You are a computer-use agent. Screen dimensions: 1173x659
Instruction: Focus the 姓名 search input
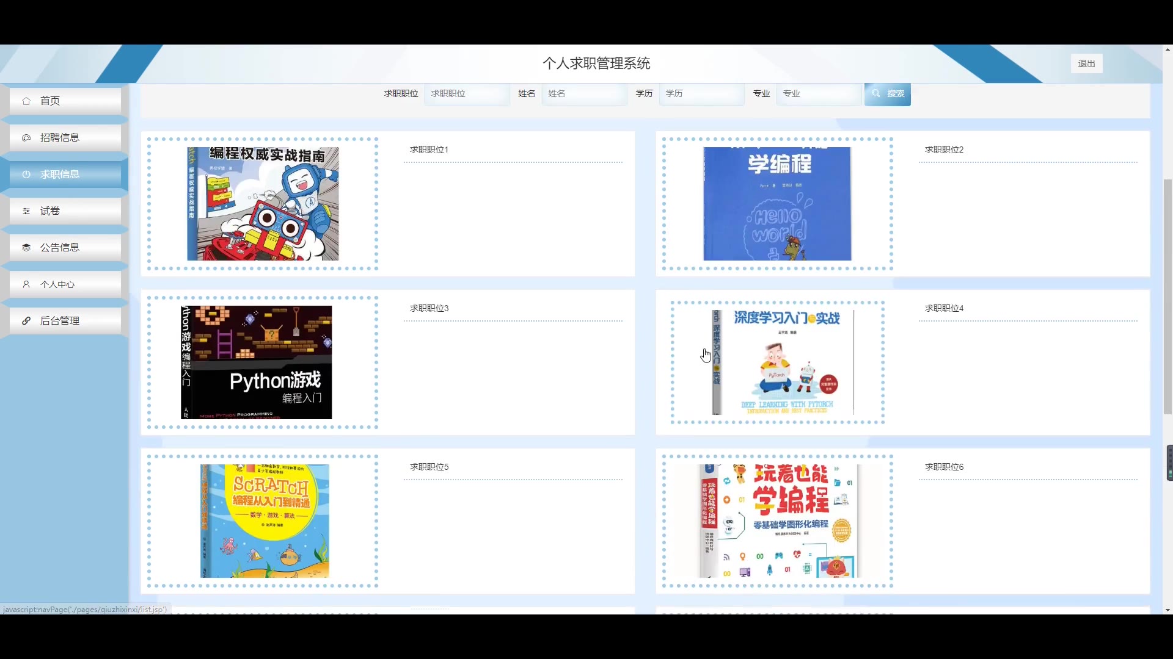click(x=584, y=93)
